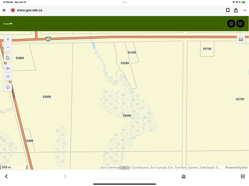
Task: Zoom out of the map
Action: 8,48
